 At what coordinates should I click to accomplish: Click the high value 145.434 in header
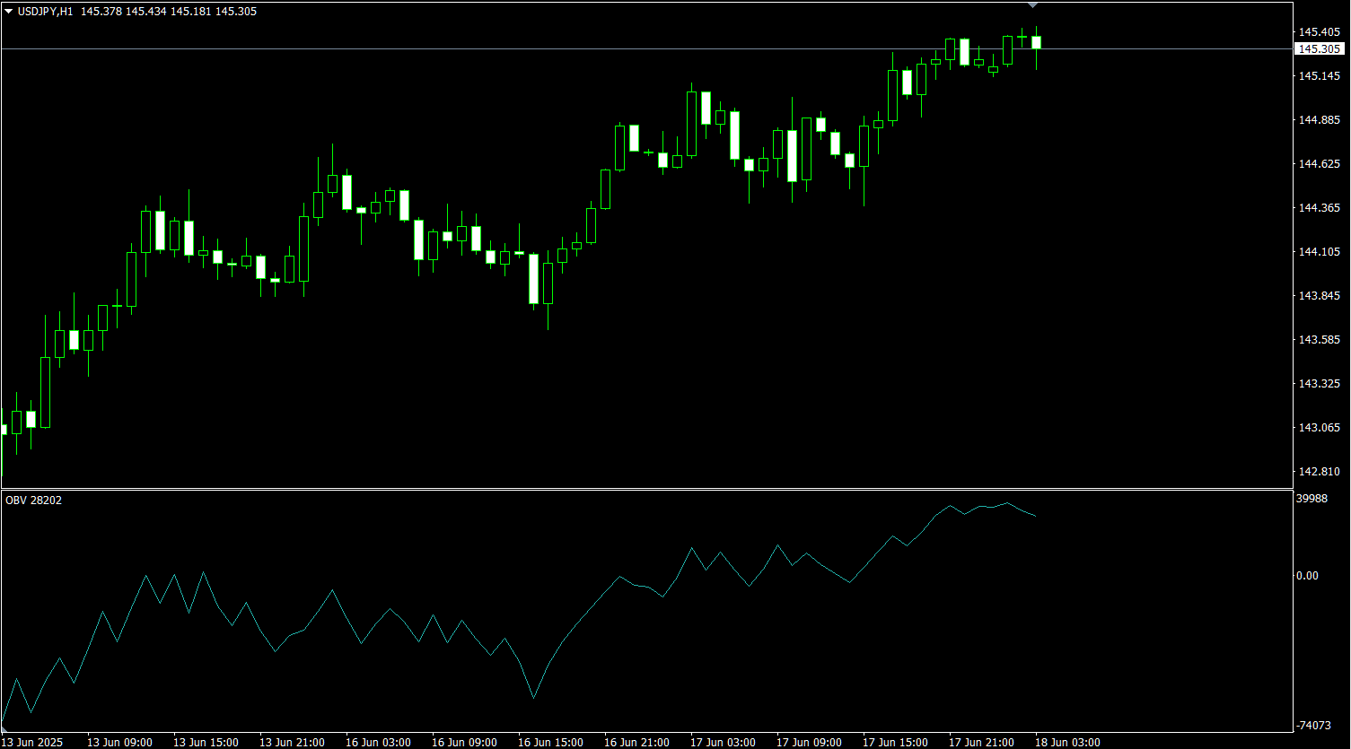click(x=145, y=12)
